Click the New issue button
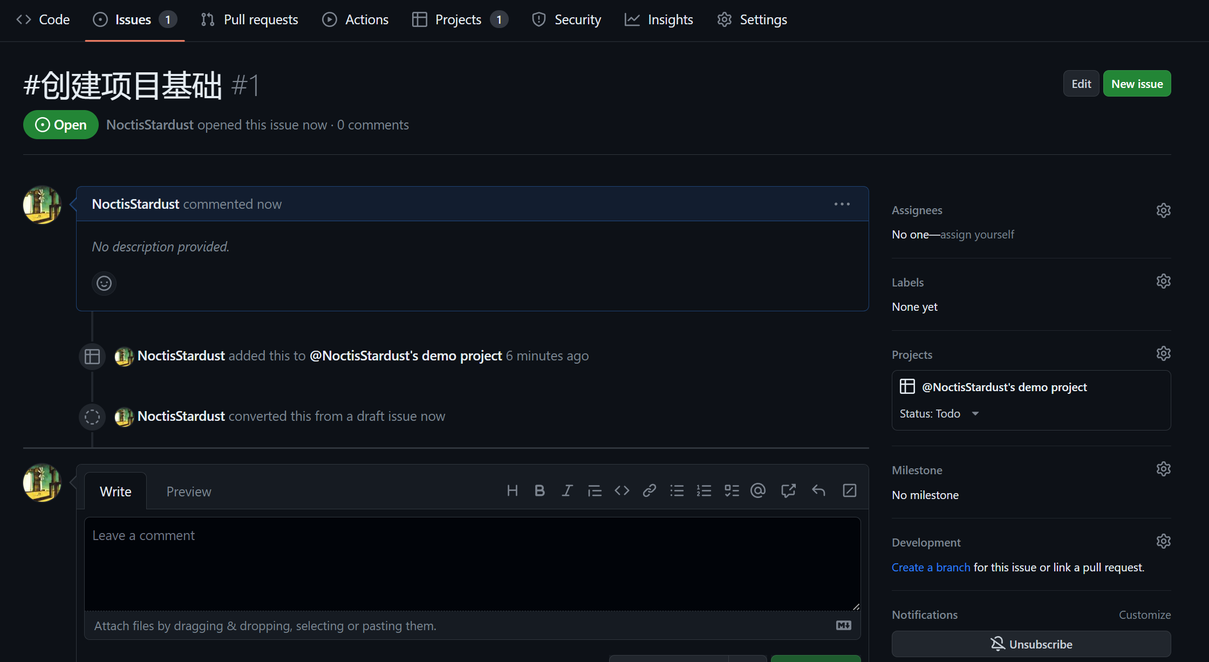The image size is (1209, 662). click(1137, 84)
